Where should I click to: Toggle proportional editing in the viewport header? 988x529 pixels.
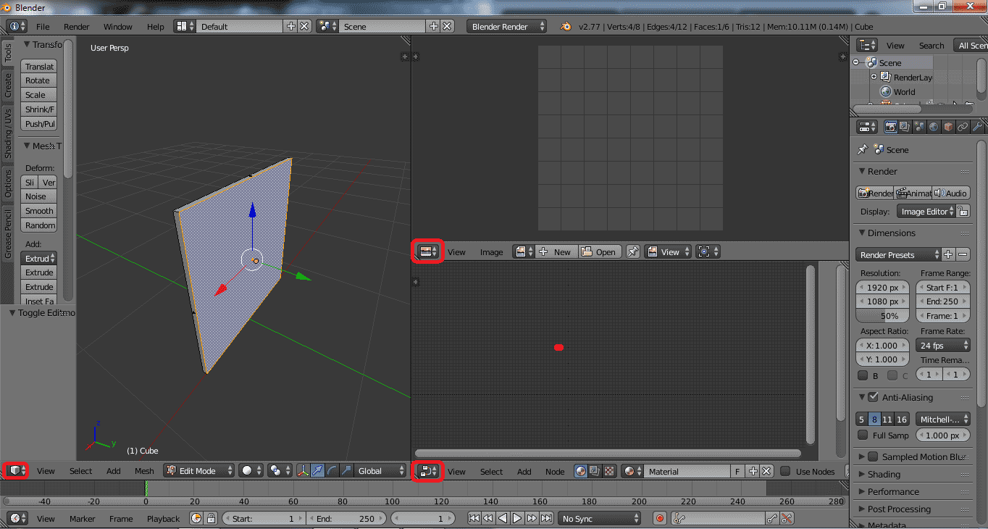coord(276,471)
